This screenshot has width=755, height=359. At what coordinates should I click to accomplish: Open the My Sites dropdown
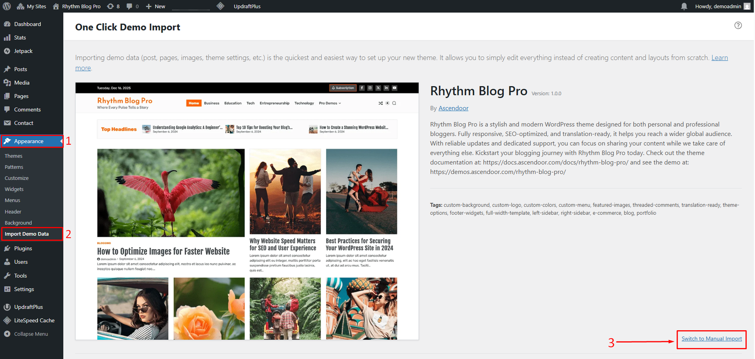(32, 6)
